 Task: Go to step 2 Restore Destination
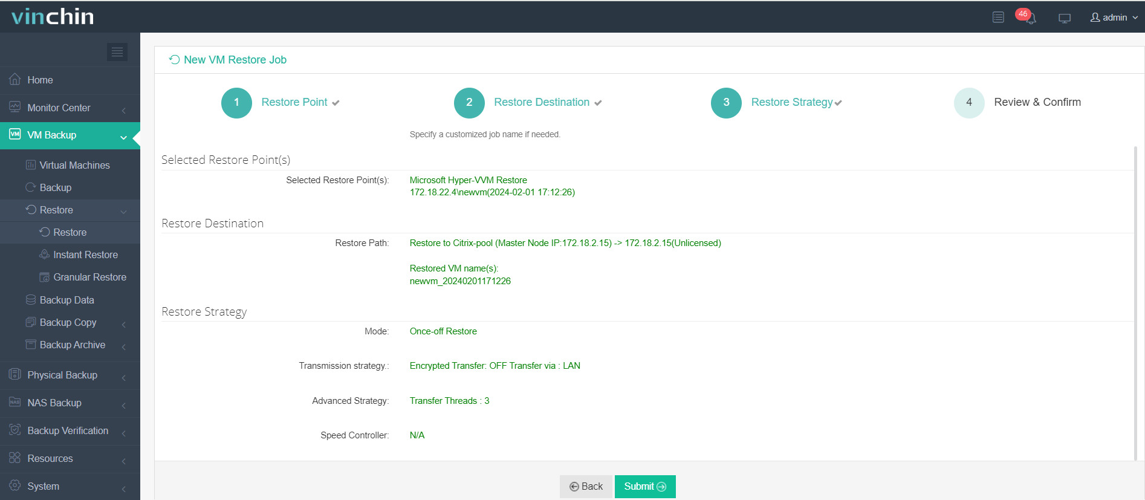click(528, 103)
